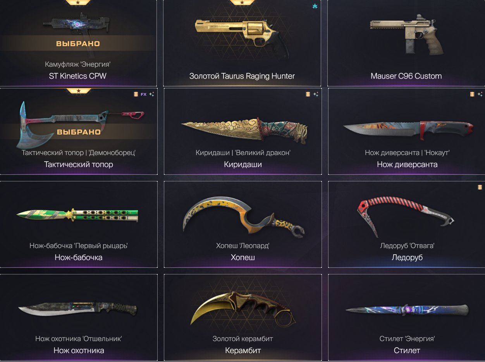485x362 pixels.
Task: Choose the Золотой керамбит knife
Action: click(x=243, y=317)
